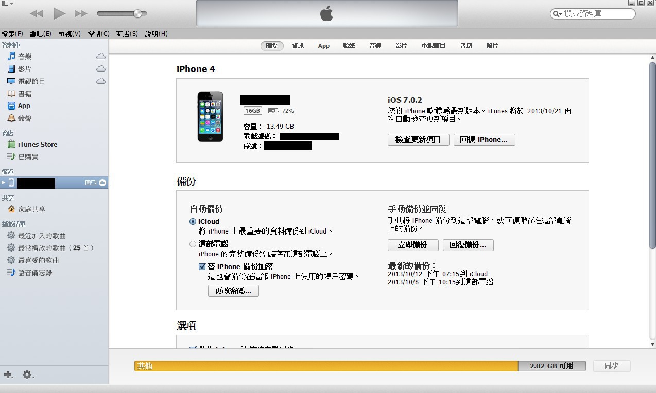This screenshot has width=656, height=393.
Task: Switch to the App tab
Action: point(323,46)
